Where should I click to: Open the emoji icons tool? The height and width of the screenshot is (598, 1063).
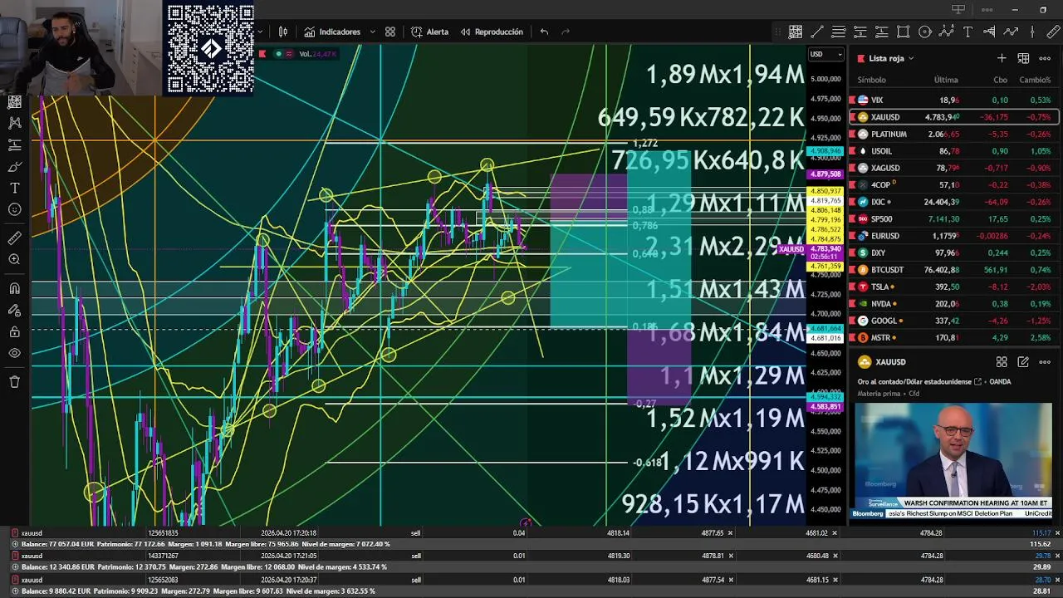point(14,209)
